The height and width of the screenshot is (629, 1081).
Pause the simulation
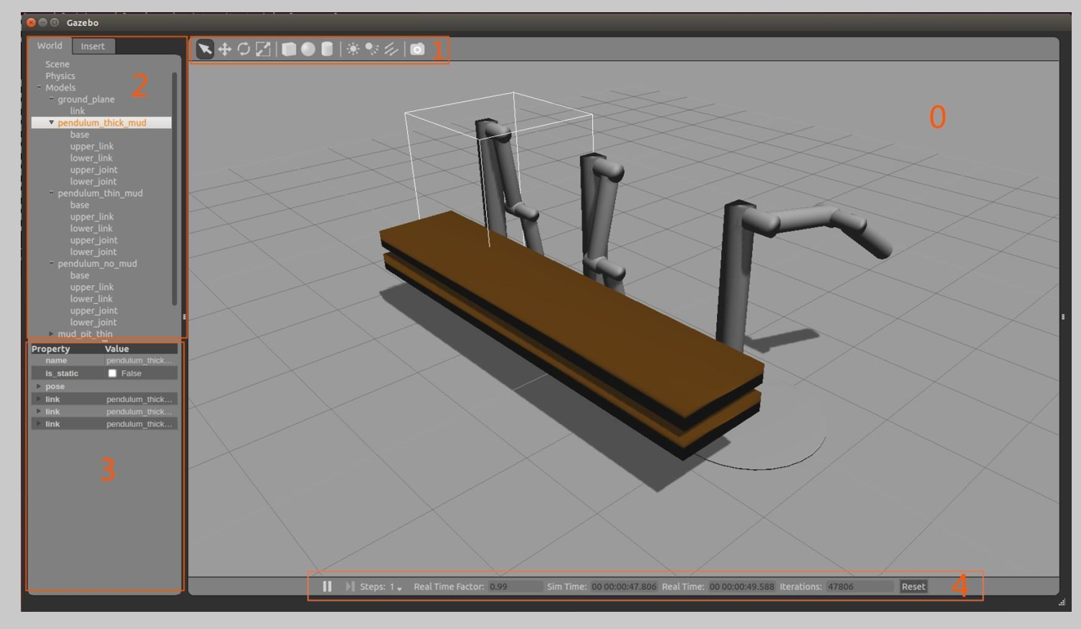pyautogui.click(x=327, y=586)
